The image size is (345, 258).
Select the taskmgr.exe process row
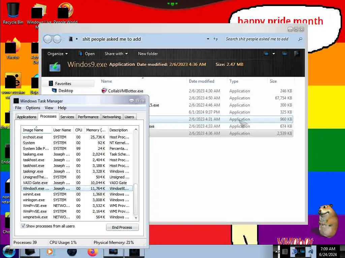pyautogui.click(x=77, y=171)
